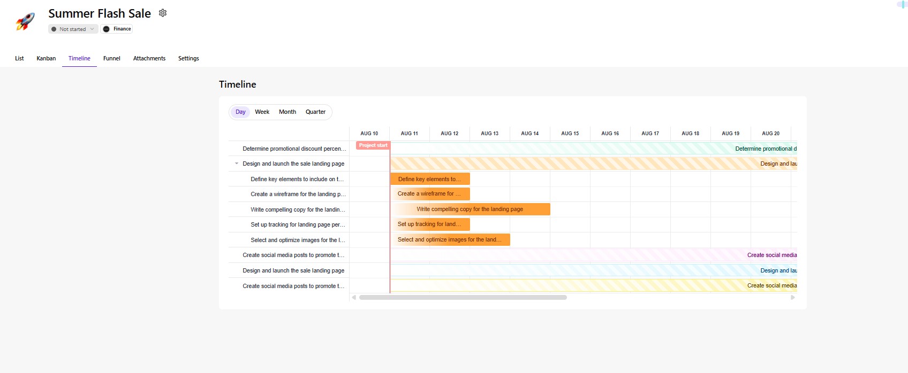The height and width of the screenshot is (373, 908).
Task: Open project settings gear beside title
Action: (x=163, y=13)
